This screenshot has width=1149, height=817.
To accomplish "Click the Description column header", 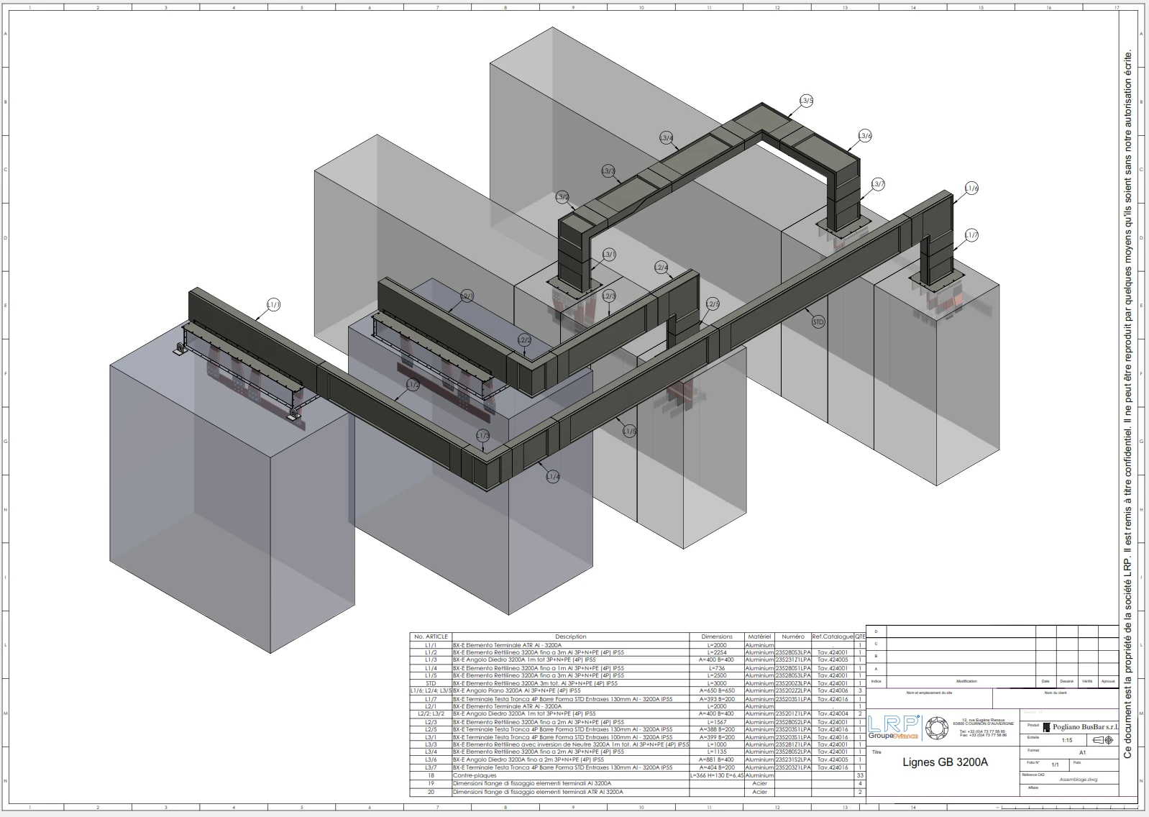I will [x=571, y=636].
